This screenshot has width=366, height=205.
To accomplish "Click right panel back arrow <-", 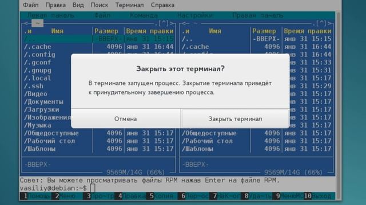I will [x=185, y=23].
